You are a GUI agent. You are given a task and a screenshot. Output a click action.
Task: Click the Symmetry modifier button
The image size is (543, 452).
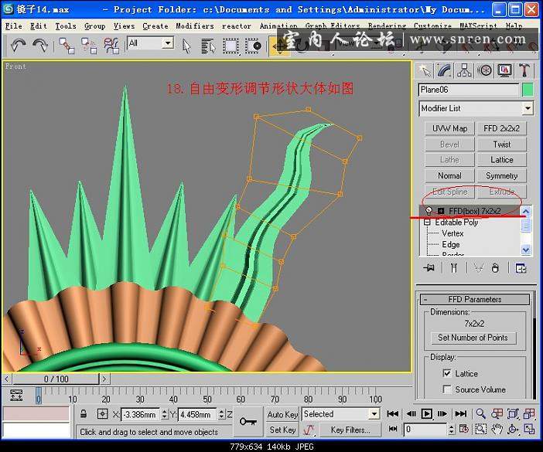point(501,175)
